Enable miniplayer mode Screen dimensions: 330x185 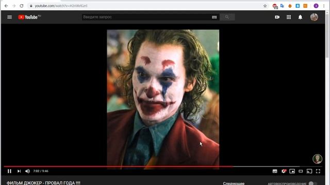point(292,171)
